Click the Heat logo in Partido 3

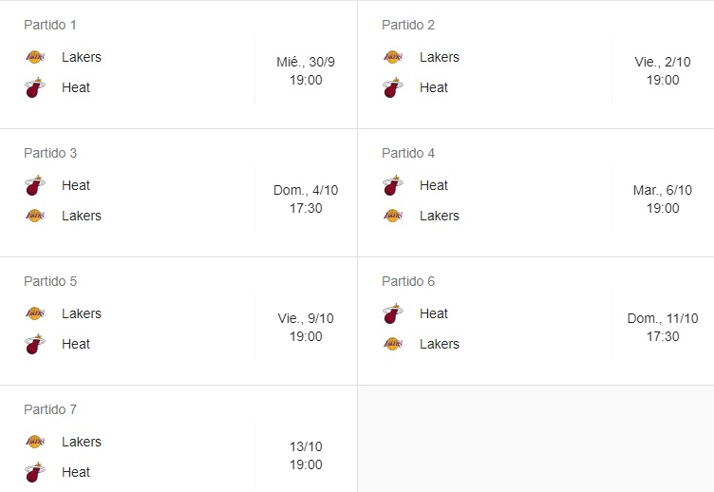pos(34,185)
